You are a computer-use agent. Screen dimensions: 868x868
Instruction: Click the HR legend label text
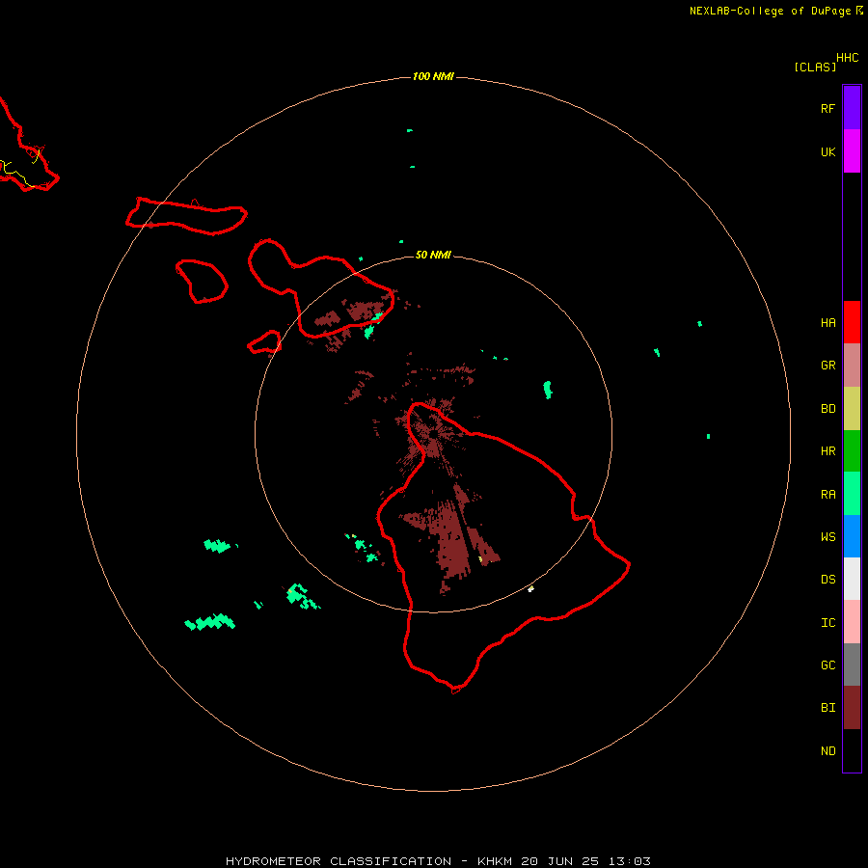827,451
